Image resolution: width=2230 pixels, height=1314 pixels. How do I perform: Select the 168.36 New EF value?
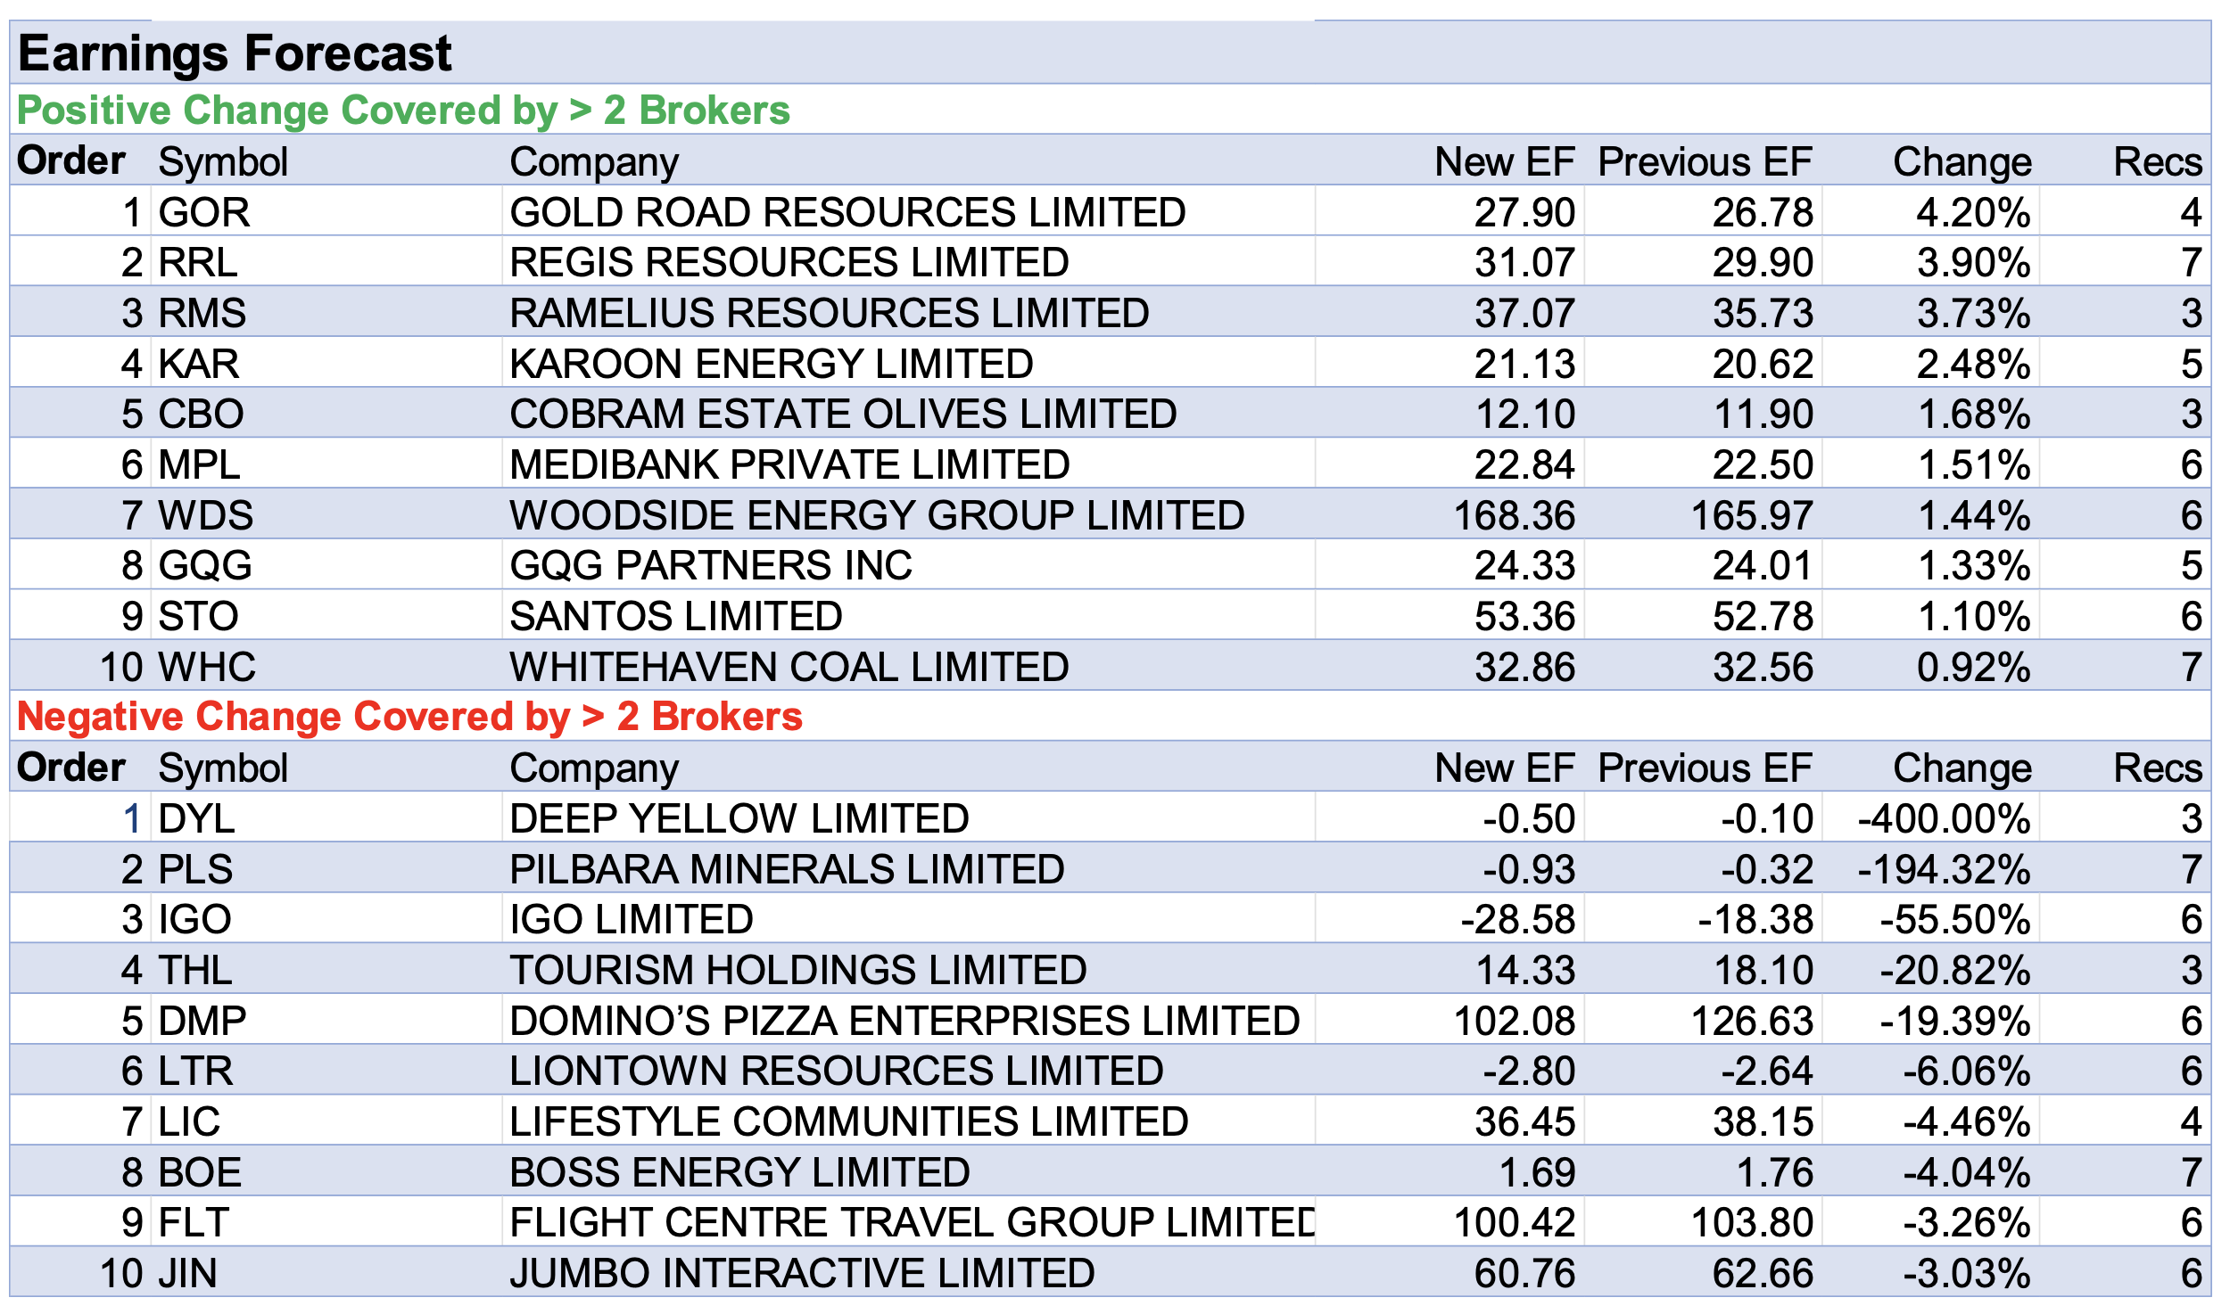pos(1514,515)
